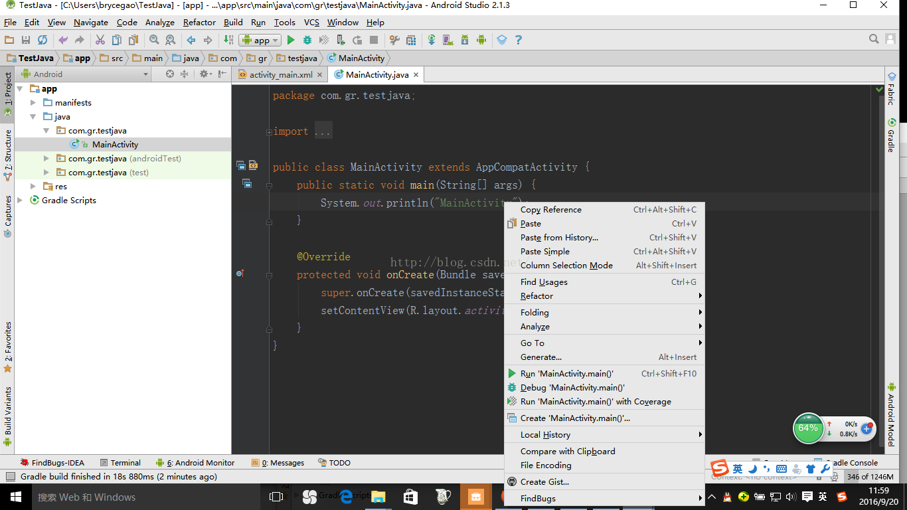Open FindBugs-IDEA tool button
The image size is (907, 510).
tap(52, 463)
